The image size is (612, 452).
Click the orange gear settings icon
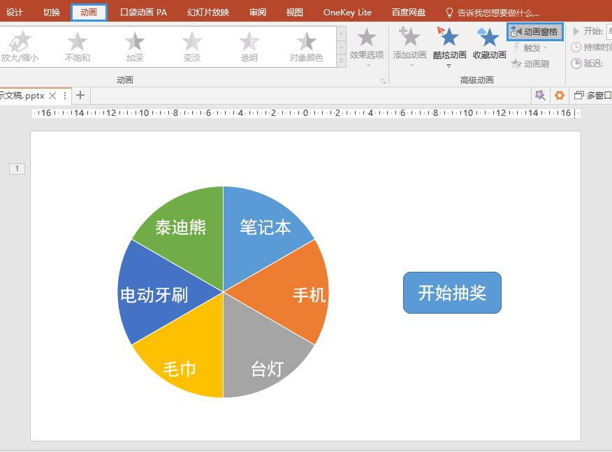coord(559,95)
